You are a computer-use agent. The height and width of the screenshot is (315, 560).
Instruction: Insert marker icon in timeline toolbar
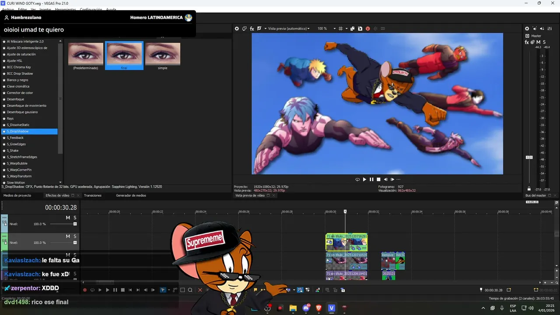coord(255,290)
